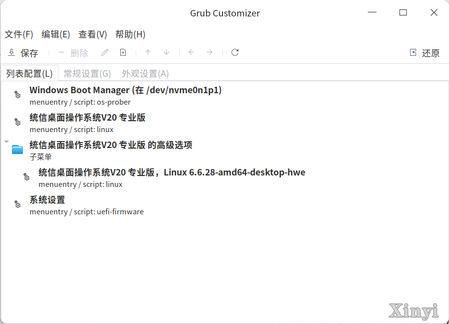The height and width of the screenshot is (324, 449).
Task: Click the Revert (还原) button
Action: pyautogui.click(x=425, y=53)
